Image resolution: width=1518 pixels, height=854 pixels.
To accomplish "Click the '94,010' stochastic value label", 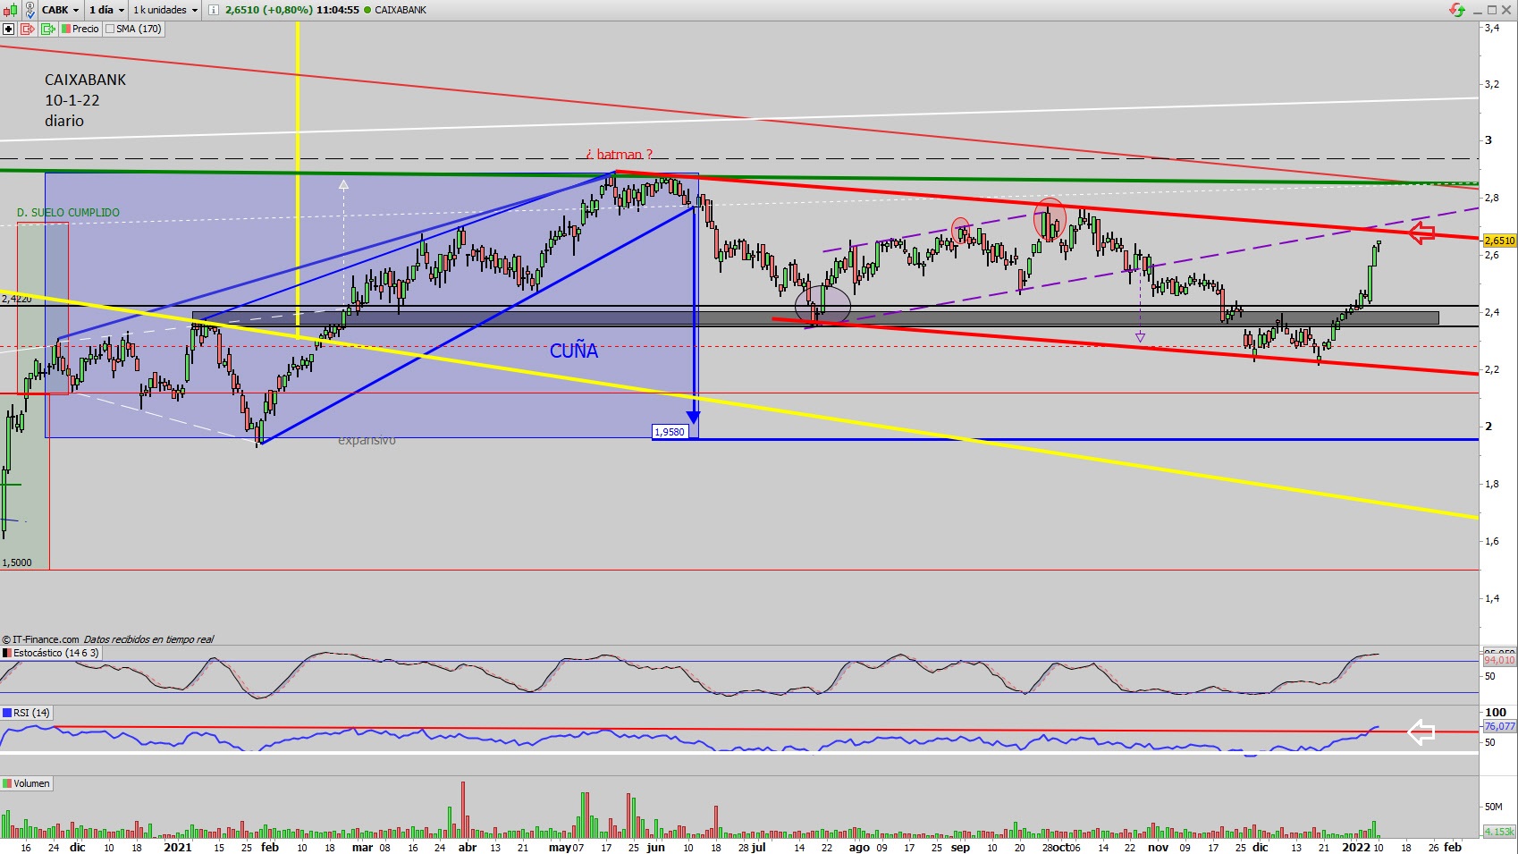I will point(1499,660).
